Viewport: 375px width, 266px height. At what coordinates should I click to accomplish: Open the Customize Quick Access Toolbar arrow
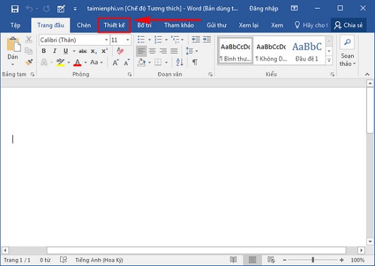coord(75,9)
